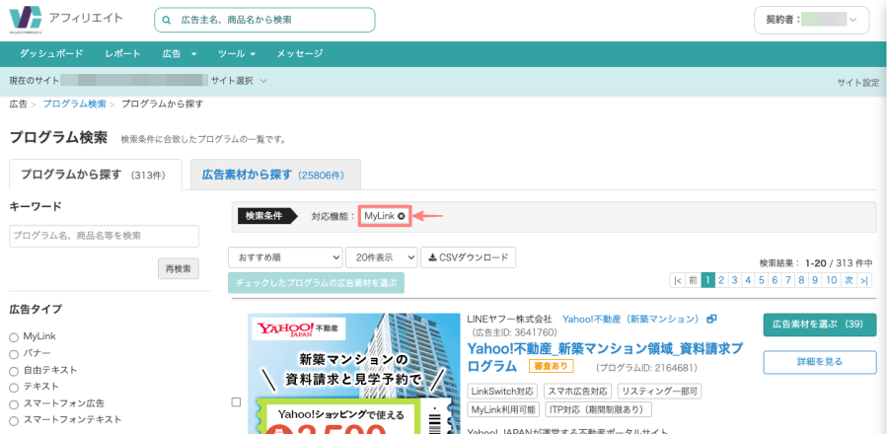Select the MyLink ad type radio

click(x=14, y=337)
